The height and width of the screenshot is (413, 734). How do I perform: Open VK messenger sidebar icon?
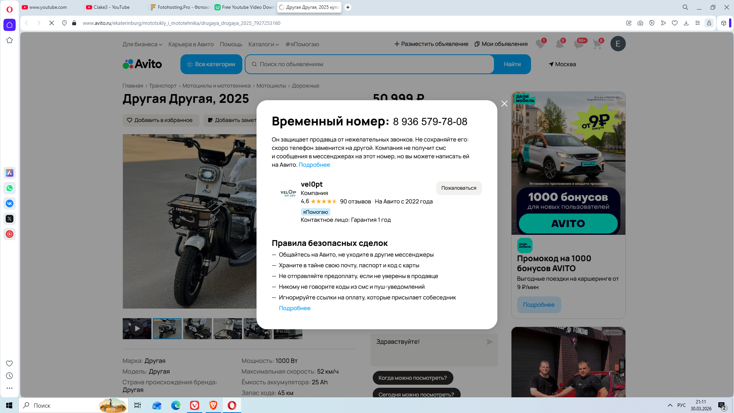point(10,203)
